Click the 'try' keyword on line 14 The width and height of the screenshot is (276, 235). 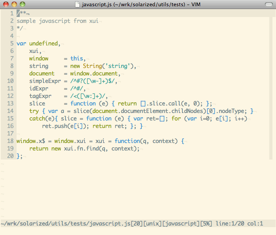[x=34, y=111]
